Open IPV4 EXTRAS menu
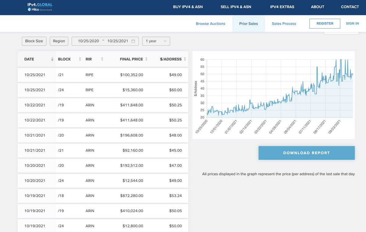The image size is (366, 232). (282, 7)
